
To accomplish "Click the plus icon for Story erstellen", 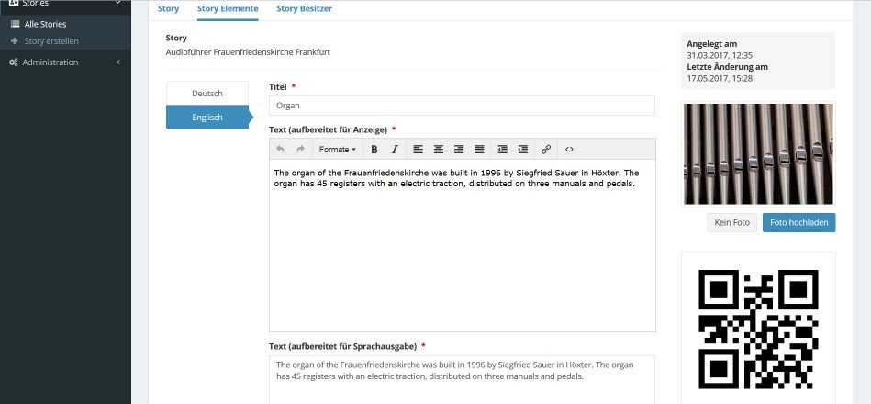I will click(x=15, y=41).
